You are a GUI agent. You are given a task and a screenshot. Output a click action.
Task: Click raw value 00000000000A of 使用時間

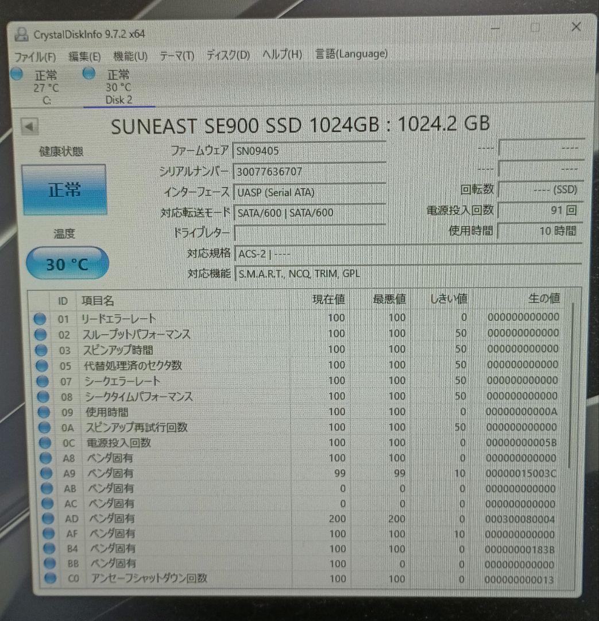(x=521, y=412)
